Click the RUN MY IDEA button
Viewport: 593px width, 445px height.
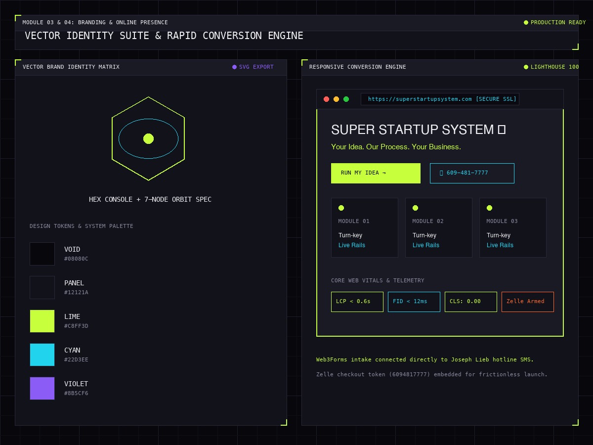tap(376, 173)
